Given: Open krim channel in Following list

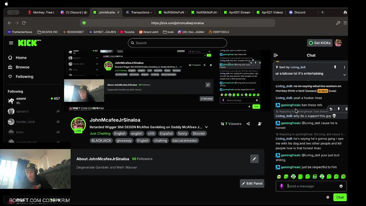Looking at the screenshot, I should pos(34,132).
